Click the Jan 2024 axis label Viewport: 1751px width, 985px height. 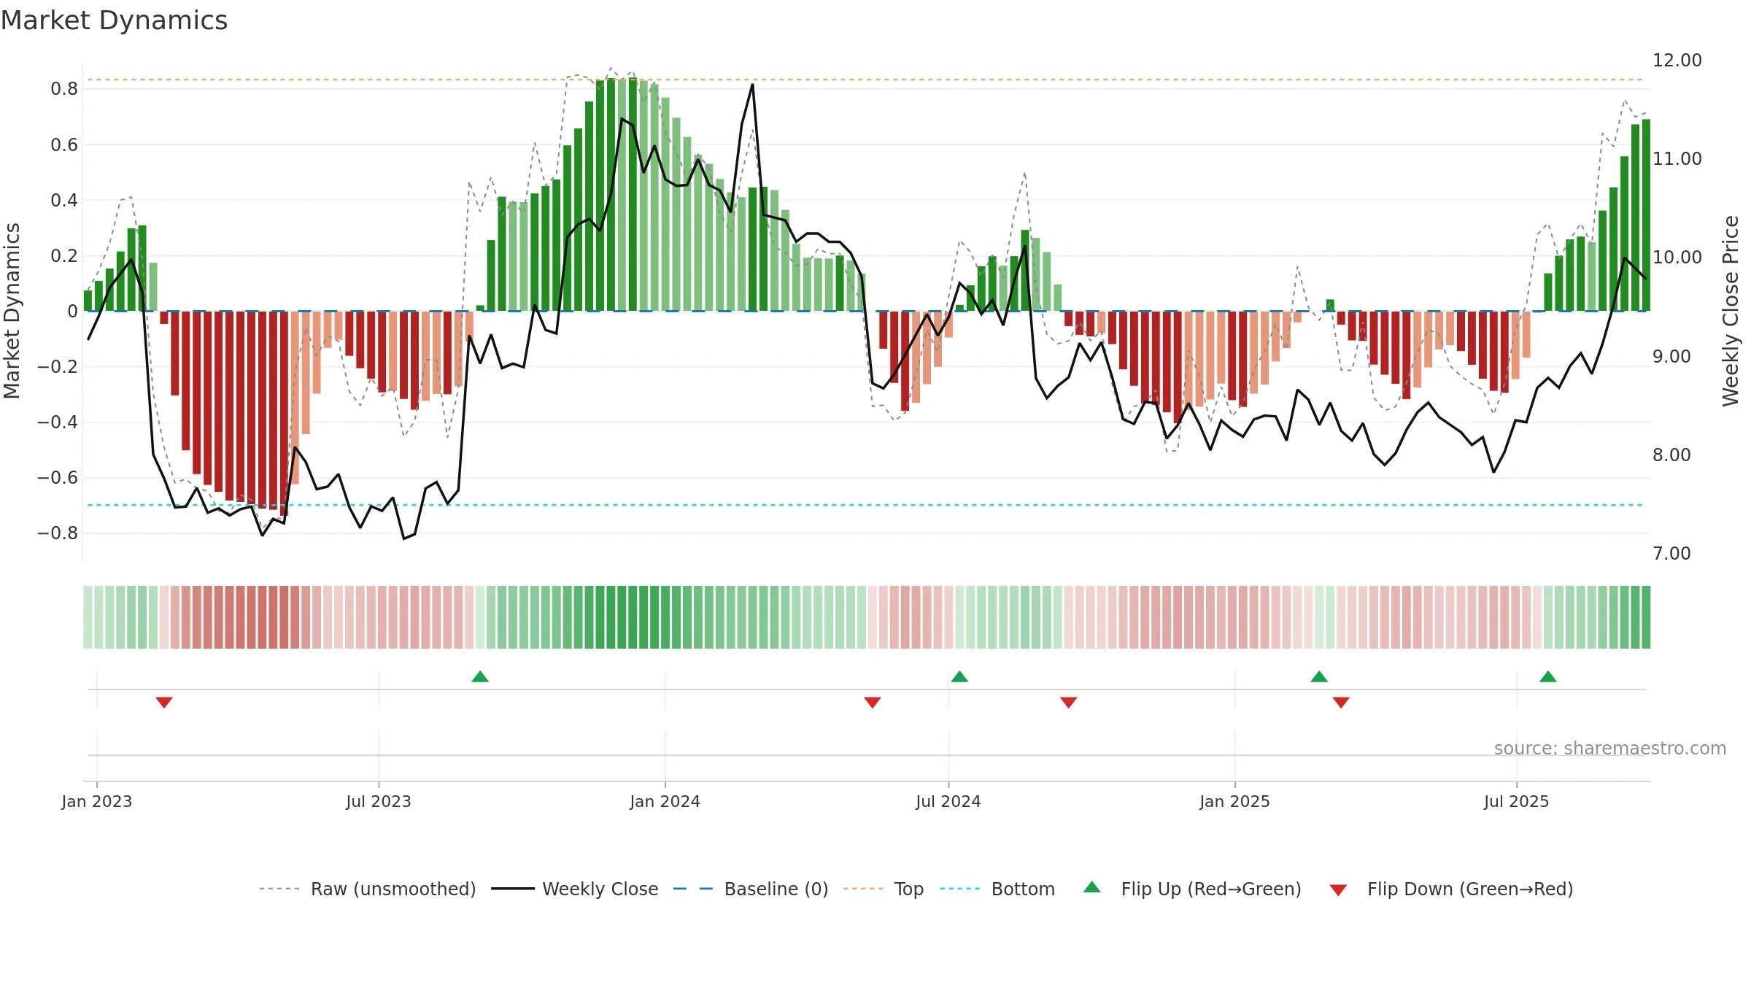point(665,801)
